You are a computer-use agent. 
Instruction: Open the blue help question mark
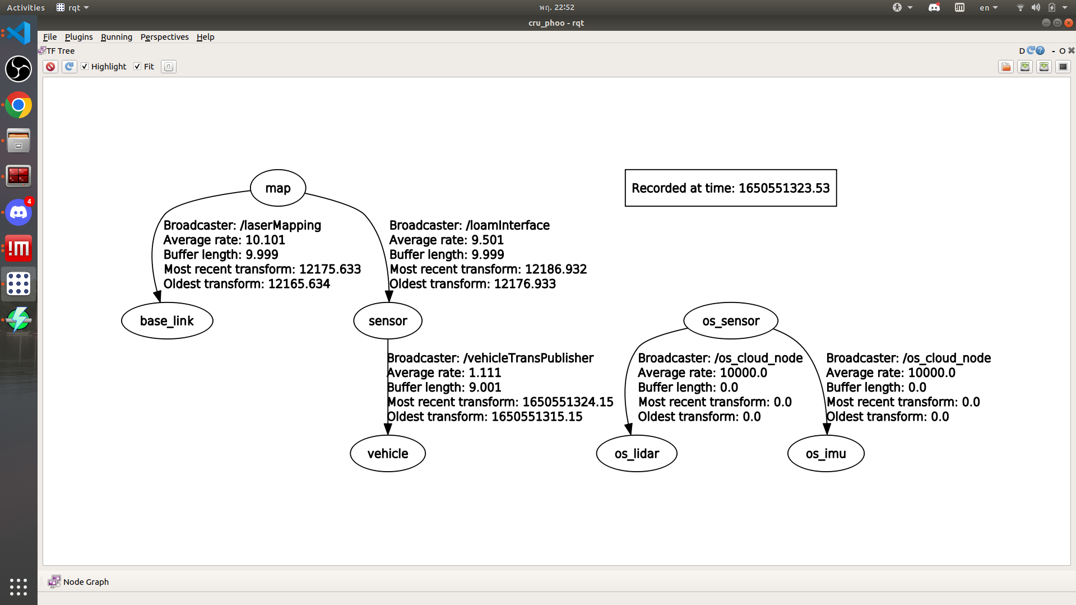point(1041,50)
